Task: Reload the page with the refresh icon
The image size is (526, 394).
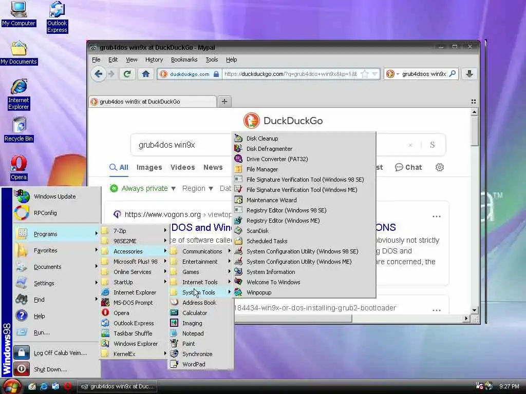Action: click(127, 74)
